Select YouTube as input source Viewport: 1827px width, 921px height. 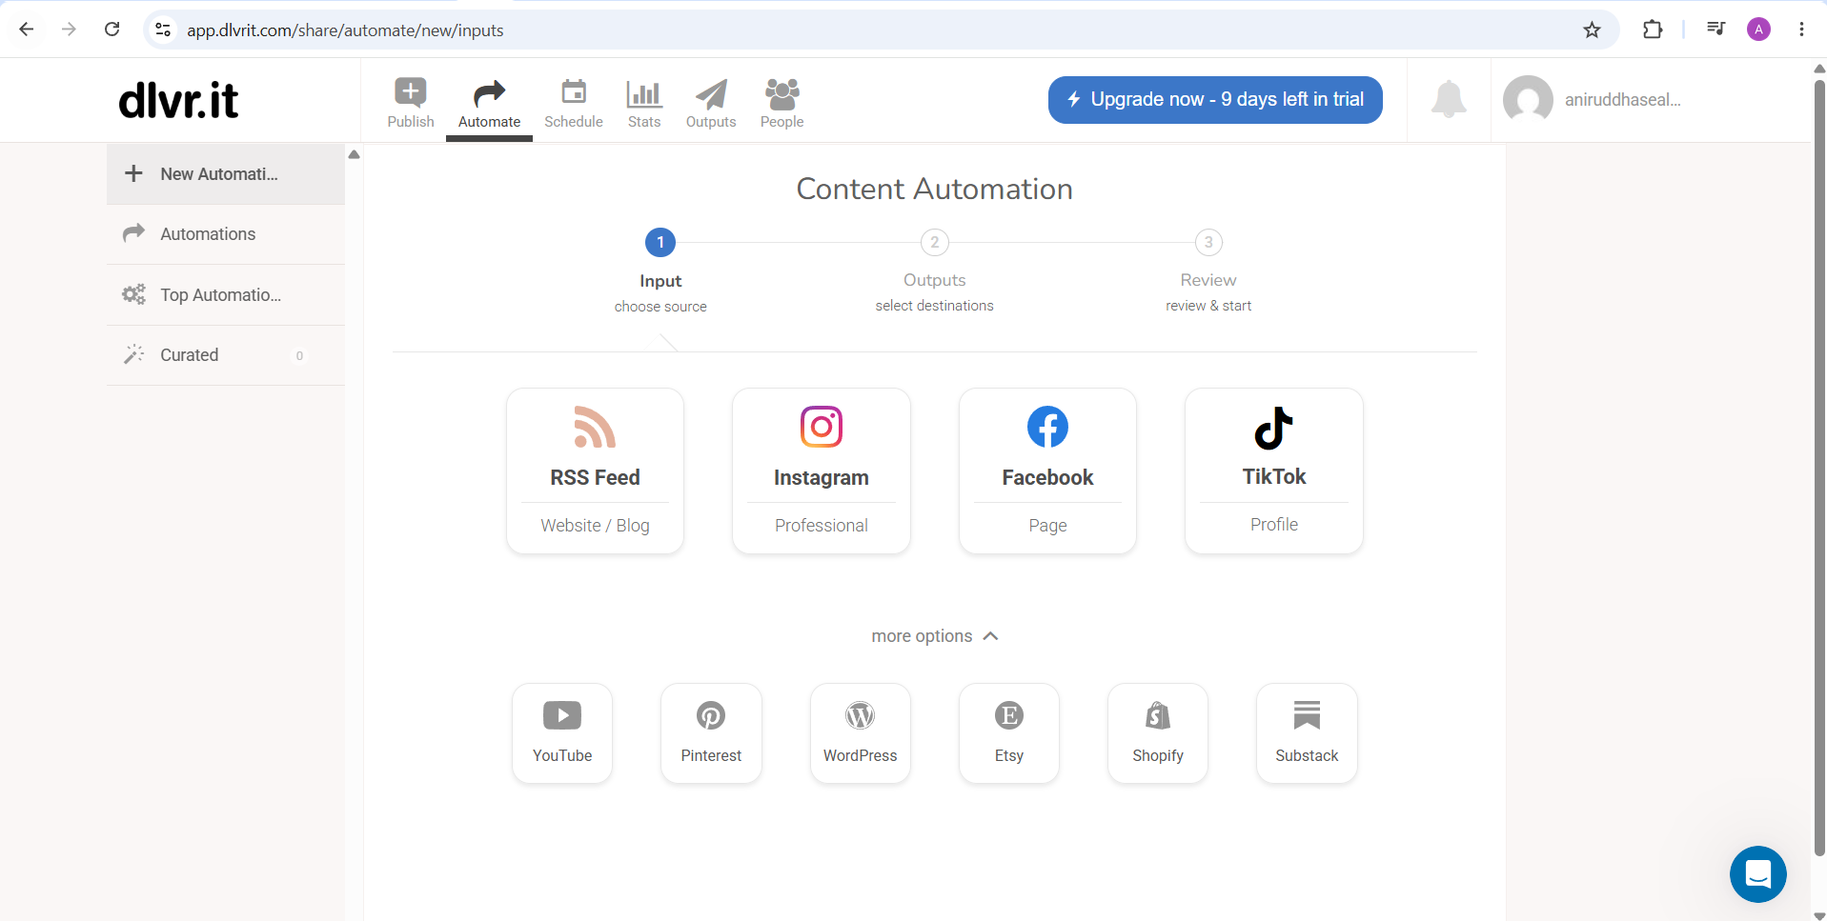[x=562, y=733]
